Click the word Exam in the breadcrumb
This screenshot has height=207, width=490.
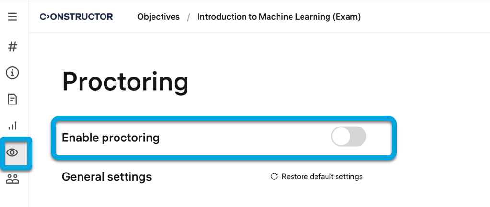click(347, 17)
